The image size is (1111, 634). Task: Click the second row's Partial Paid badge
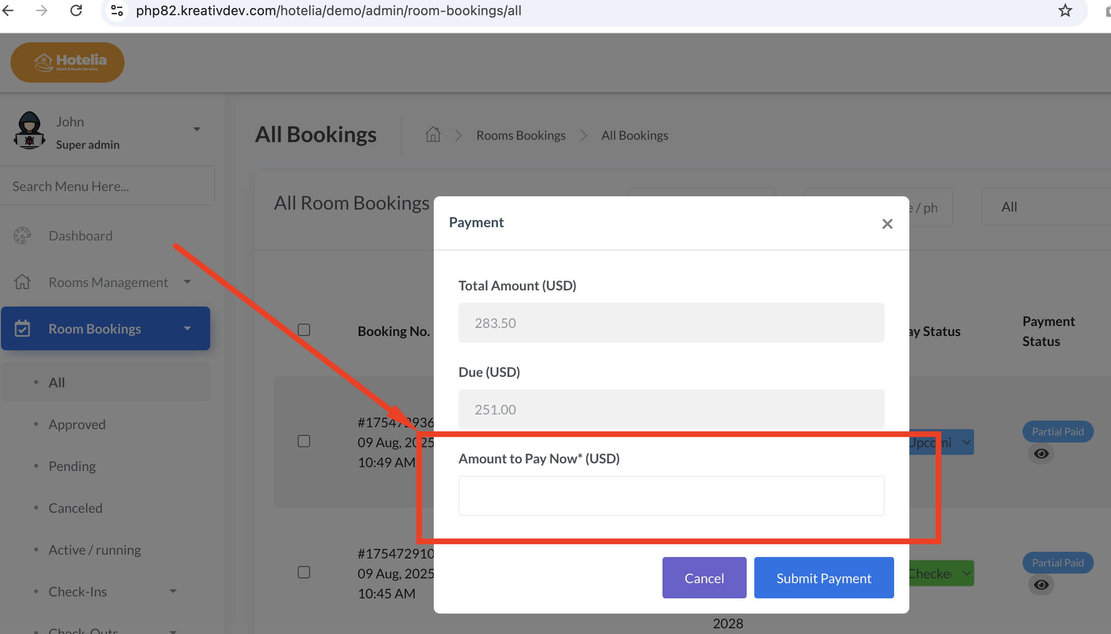pos(1058,563)
